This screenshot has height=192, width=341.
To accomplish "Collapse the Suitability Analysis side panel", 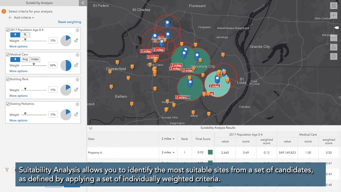I will 83,3.
